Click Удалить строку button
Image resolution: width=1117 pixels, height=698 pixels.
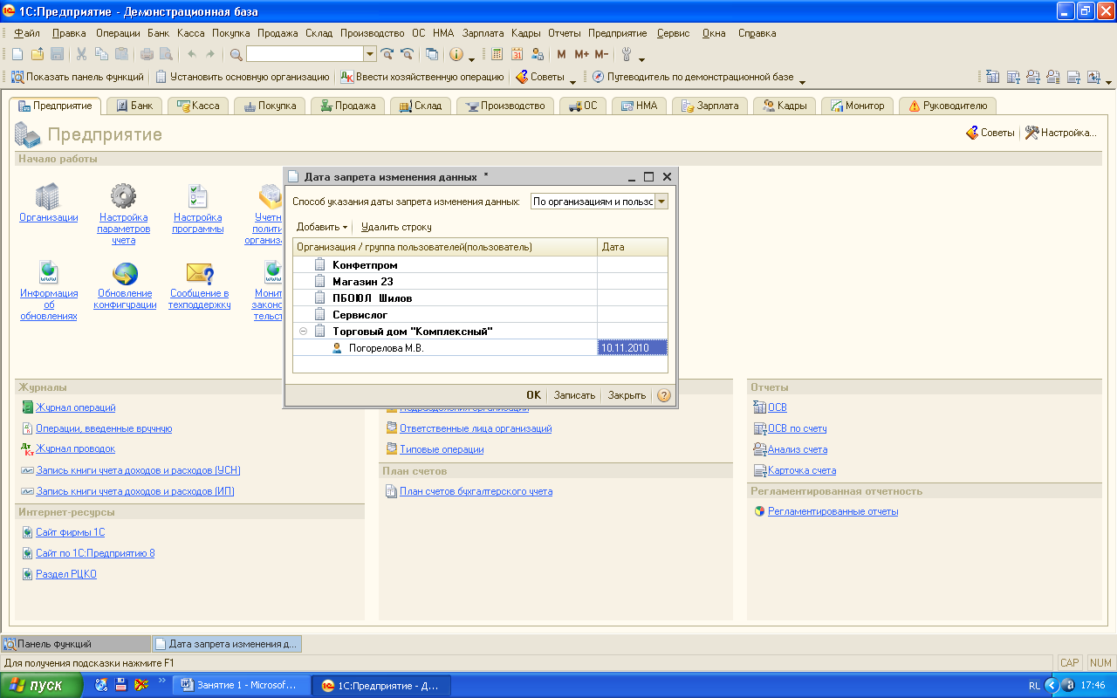pos(396,227)
